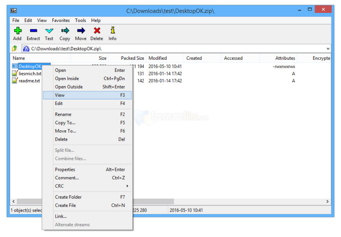Image resolution: width=341 pixels, height=237 pixels.
Task: Choose Comment... from context menu
Action: point(87,178)
